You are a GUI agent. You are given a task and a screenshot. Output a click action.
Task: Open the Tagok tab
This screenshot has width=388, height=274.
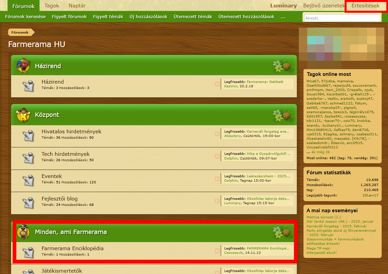[52, 5]
